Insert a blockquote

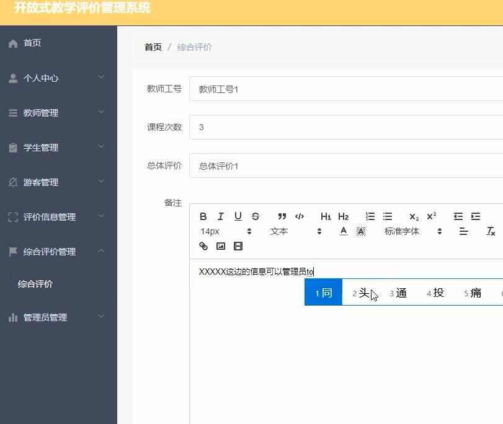(x=282, y=216)
